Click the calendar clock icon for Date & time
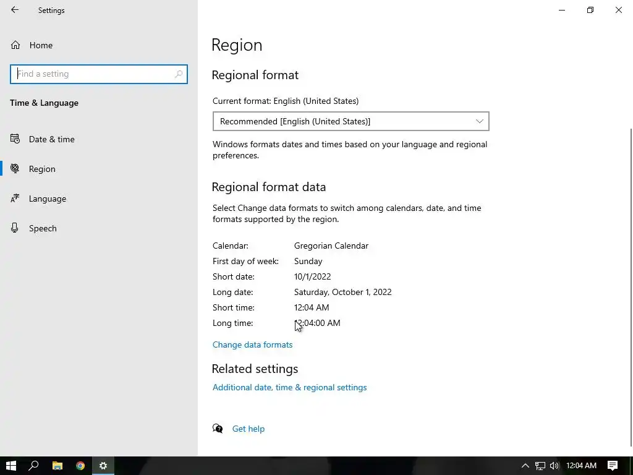The height and width of the screenshot is (475, 633). pyautogui.click(x=15, y=139)
